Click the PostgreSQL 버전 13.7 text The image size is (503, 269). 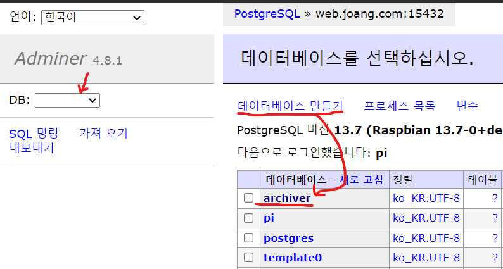pos(300,130)
